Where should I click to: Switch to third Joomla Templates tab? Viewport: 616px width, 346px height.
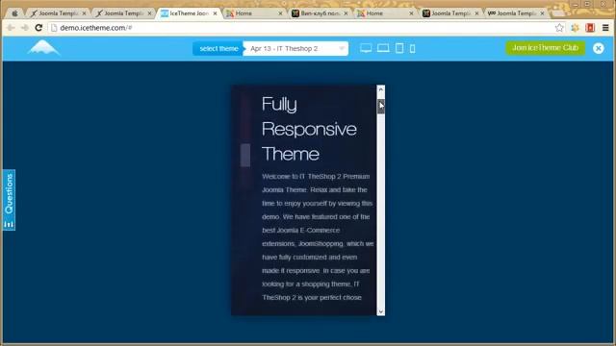(451, 13)
